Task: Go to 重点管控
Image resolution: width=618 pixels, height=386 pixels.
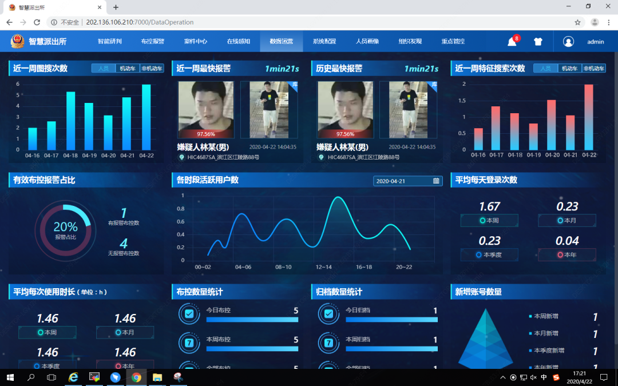Action: coord(453,41)
